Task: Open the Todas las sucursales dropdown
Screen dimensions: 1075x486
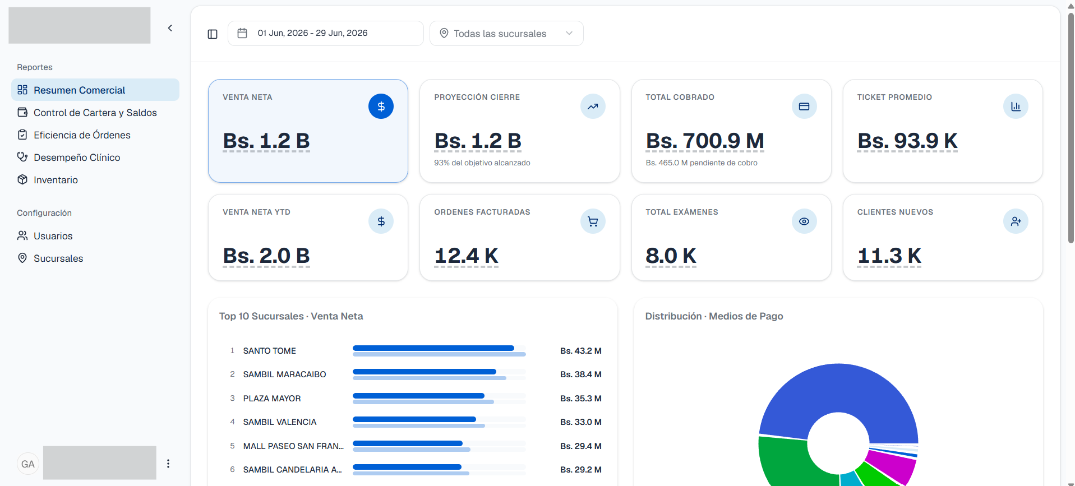Action: (506, 34)
